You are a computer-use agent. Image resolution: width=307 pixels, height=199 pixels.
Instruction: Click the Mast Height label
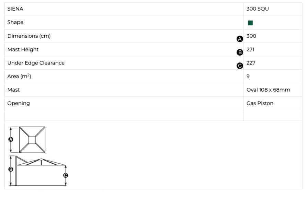[x=23, y=49]
